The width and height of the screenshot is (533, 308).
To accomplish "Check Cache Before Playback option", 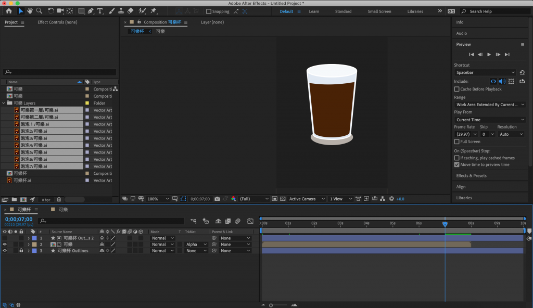I will [x=457, y=89].
